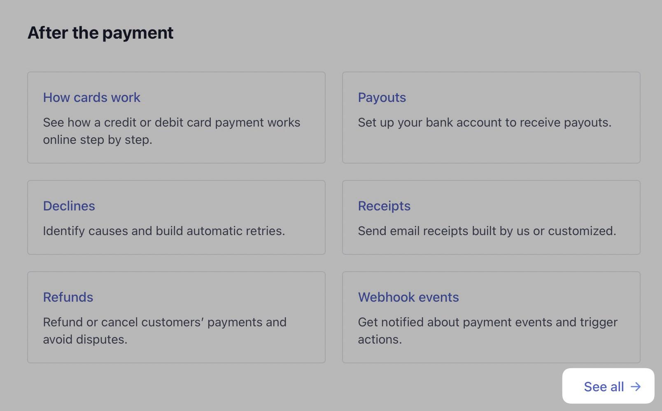
Task: Click the right-arrow icon beside See all
Action: pyautogui.click(x=636, y=386)
